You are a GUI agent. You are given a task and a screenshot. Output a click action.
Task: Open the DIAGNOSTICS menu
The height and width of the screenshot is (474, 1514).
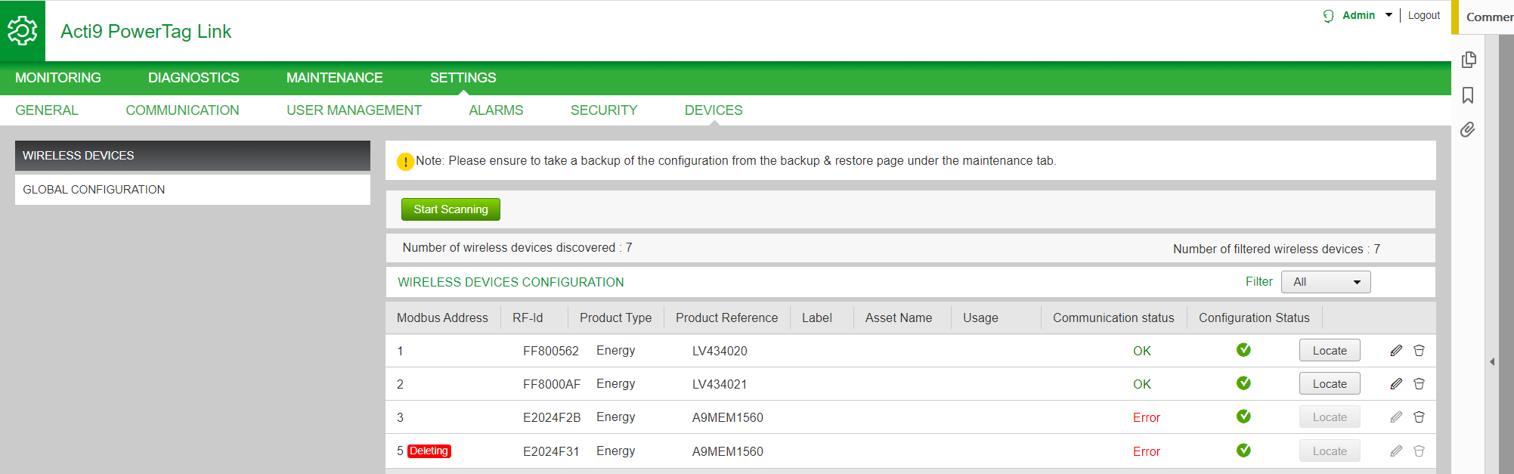pos(194,78)
